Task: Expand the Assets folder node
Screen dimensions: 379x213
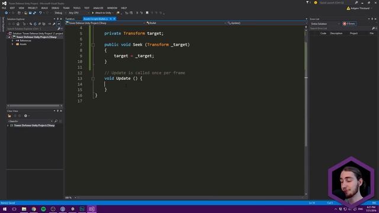Action: [12, 44]
